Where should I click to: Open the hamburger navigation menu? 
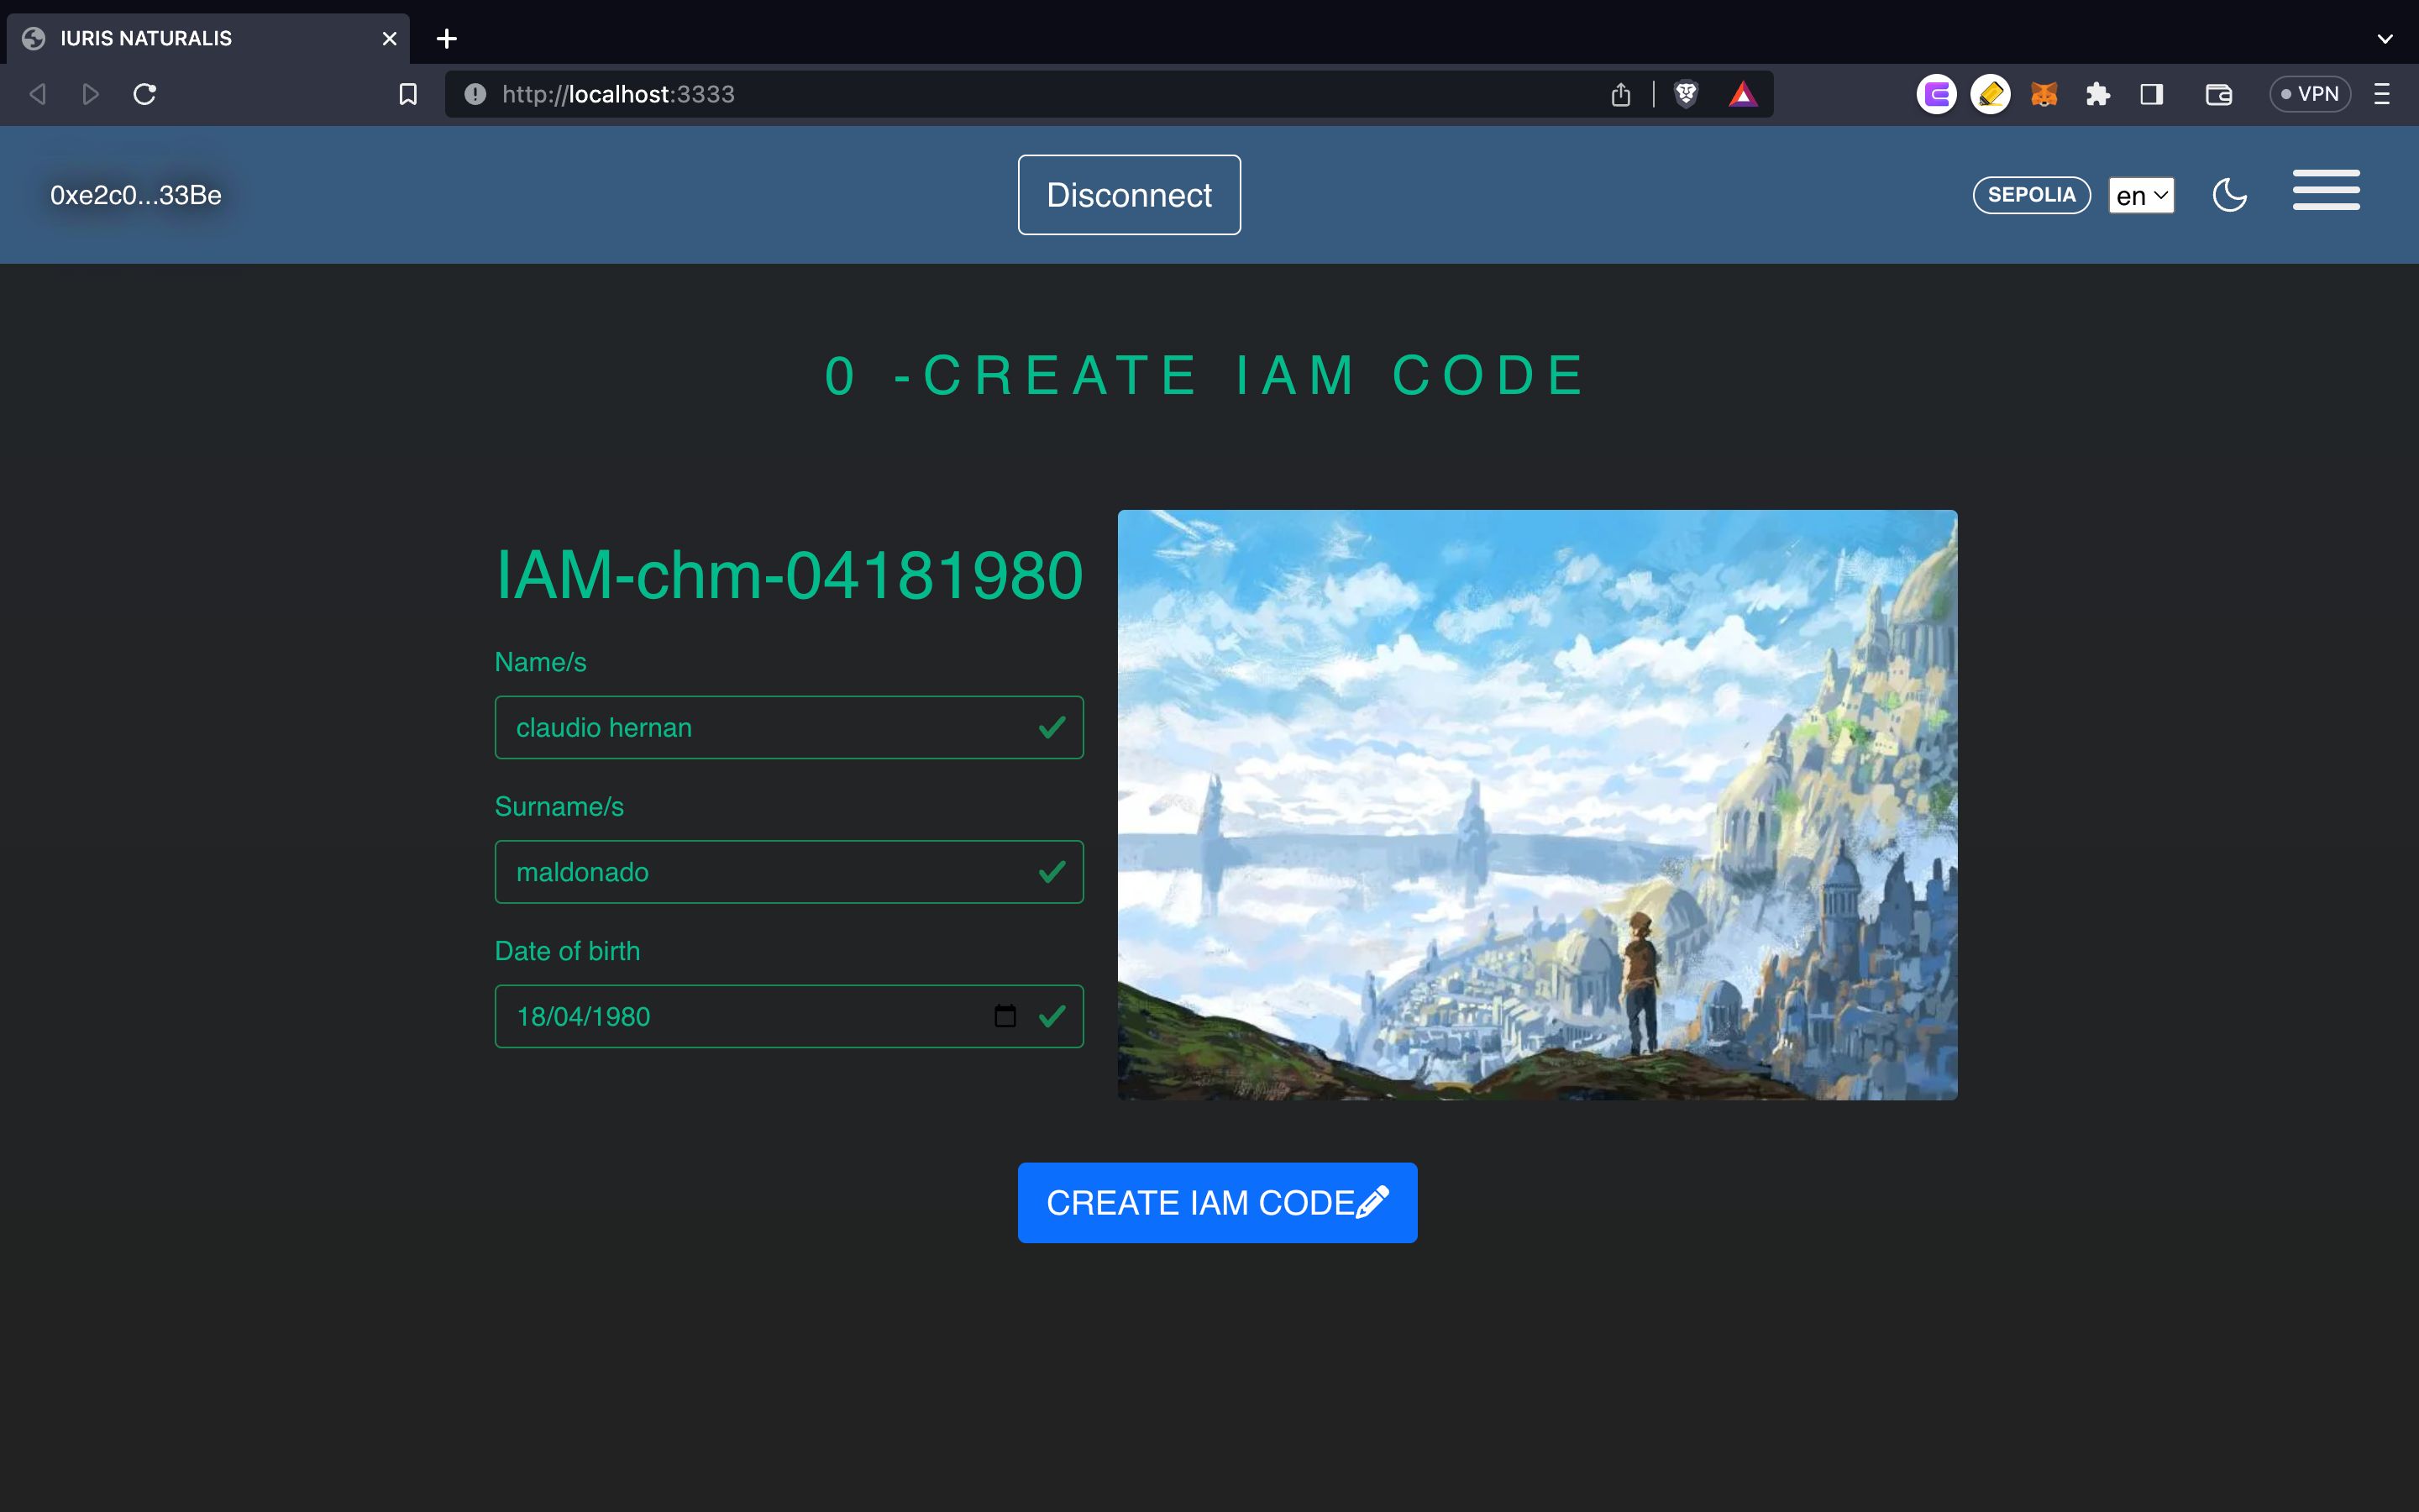[2326, 190]
